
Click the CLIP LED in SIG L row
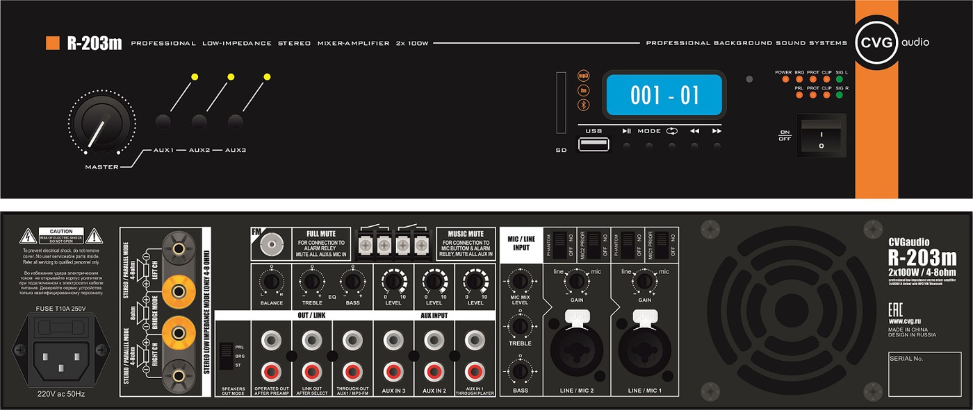(826, 80)
